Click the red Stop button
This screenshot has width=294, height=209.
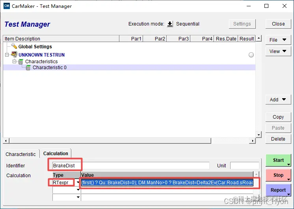(278, 175)
